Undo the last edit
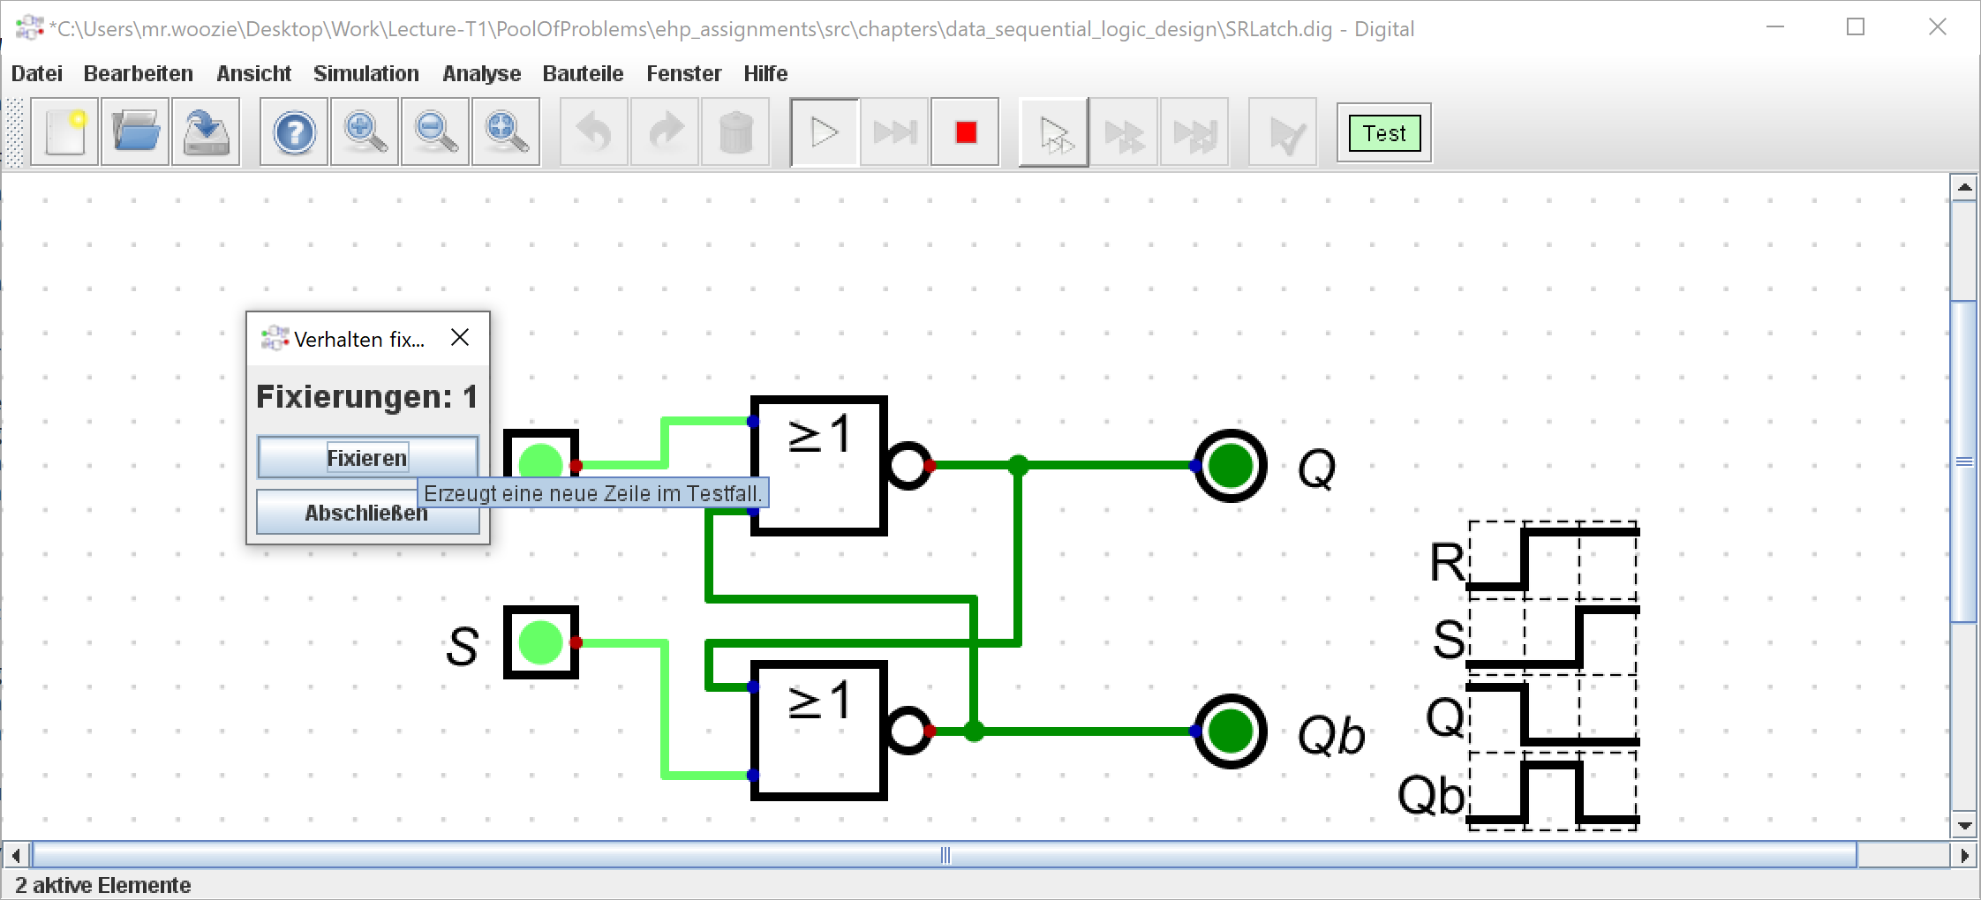This screenshot has height=900, width=1981. pos(594,132)
